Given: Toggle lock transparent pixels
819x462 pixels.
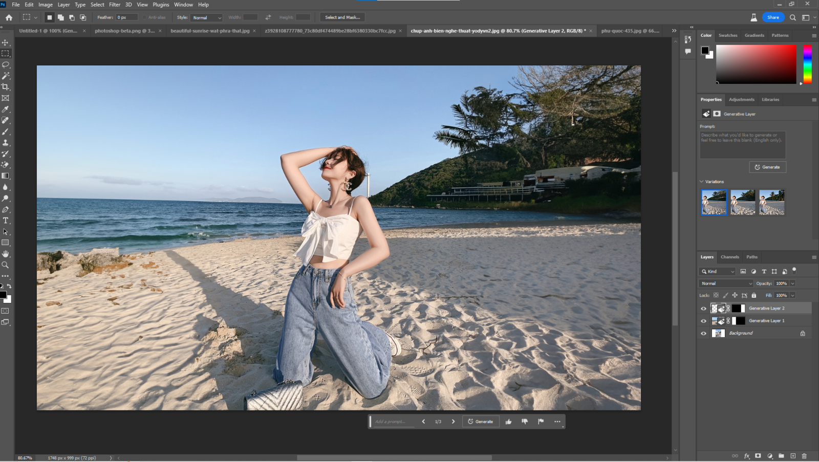Looking at the screenshot, I should point(716,295).
